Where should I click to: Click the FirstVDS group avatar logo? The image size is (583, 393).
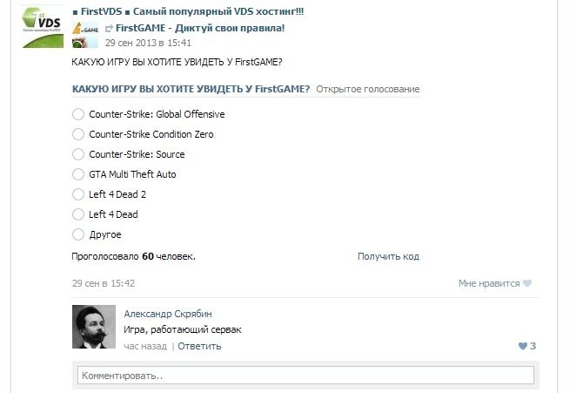point(44,27)
